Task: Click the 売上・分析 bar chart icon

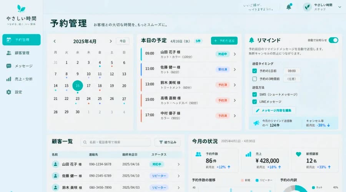Action: (x=8, y=79)
